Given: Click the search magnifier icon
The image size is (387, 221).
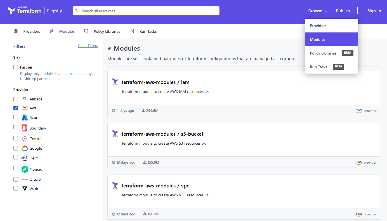Looking at the screenshot, I should point(76,11).
